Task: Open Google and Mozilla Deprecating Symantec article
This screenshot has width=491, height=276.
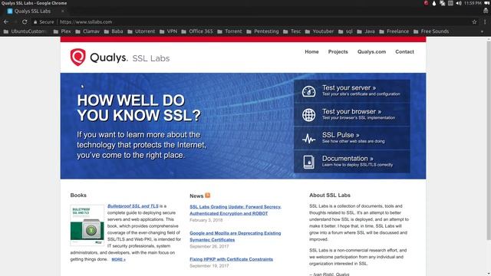Action: point(236,236)
